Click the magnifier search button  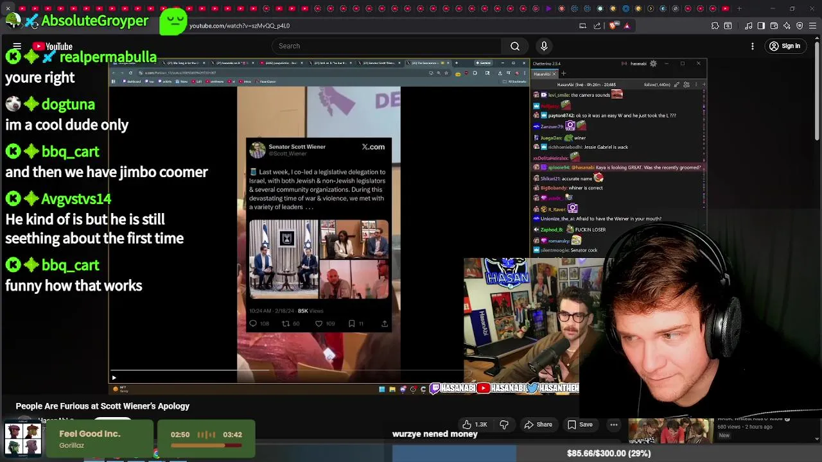(x=515, y=46)
